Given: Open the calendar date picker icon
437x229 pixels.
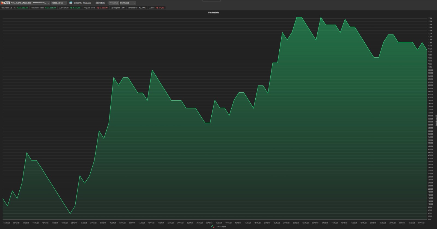Looking at the screenshot, I should coord(71,3).
